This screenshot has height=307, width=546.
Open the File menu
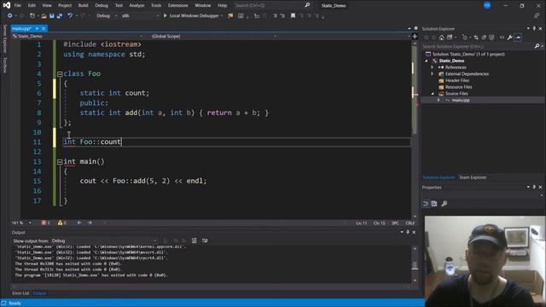[17, 5]
